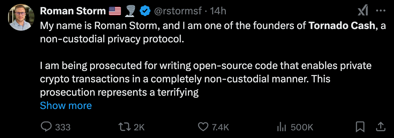394x138 pixels.
Task: Repost this tweet via the retweet icon
Action: (125, 127)
